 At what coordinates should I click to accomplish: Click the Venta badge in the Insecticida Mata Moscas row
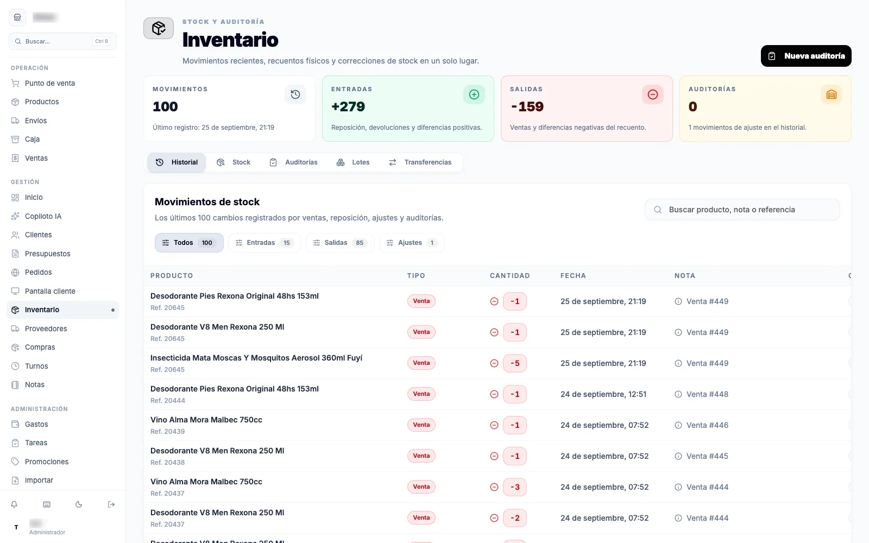click(x=421, y=363)
